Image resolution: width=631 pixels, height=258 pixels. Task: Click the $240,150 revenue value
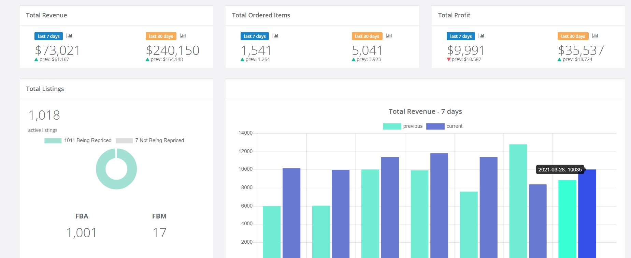pyautogui.click(x=173, y=50)
